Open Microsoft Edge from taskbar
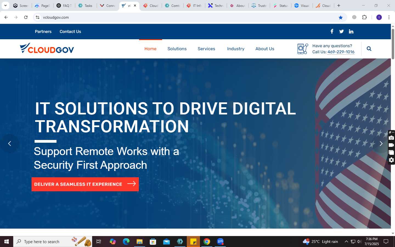This screenshot has height=247, width=395. 126,242
